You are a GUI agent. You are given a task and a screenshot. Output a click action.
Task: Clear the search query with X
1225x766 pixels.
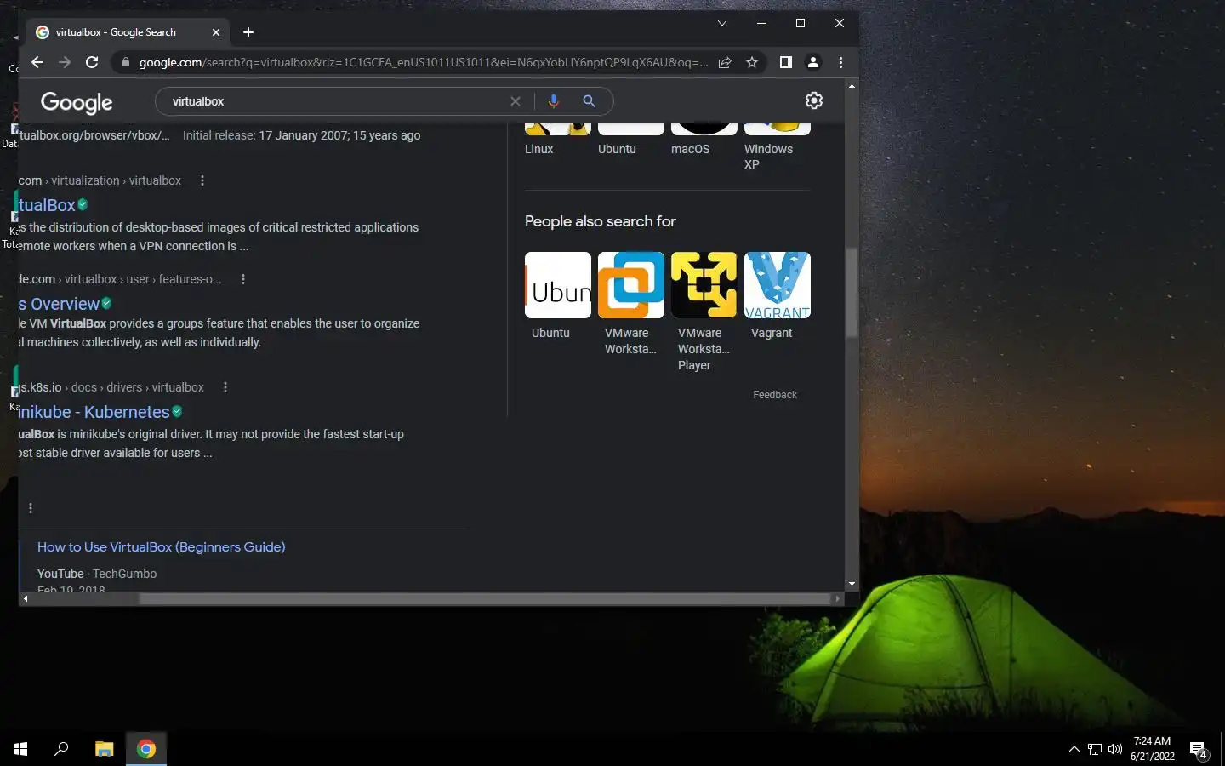[516, 101]
